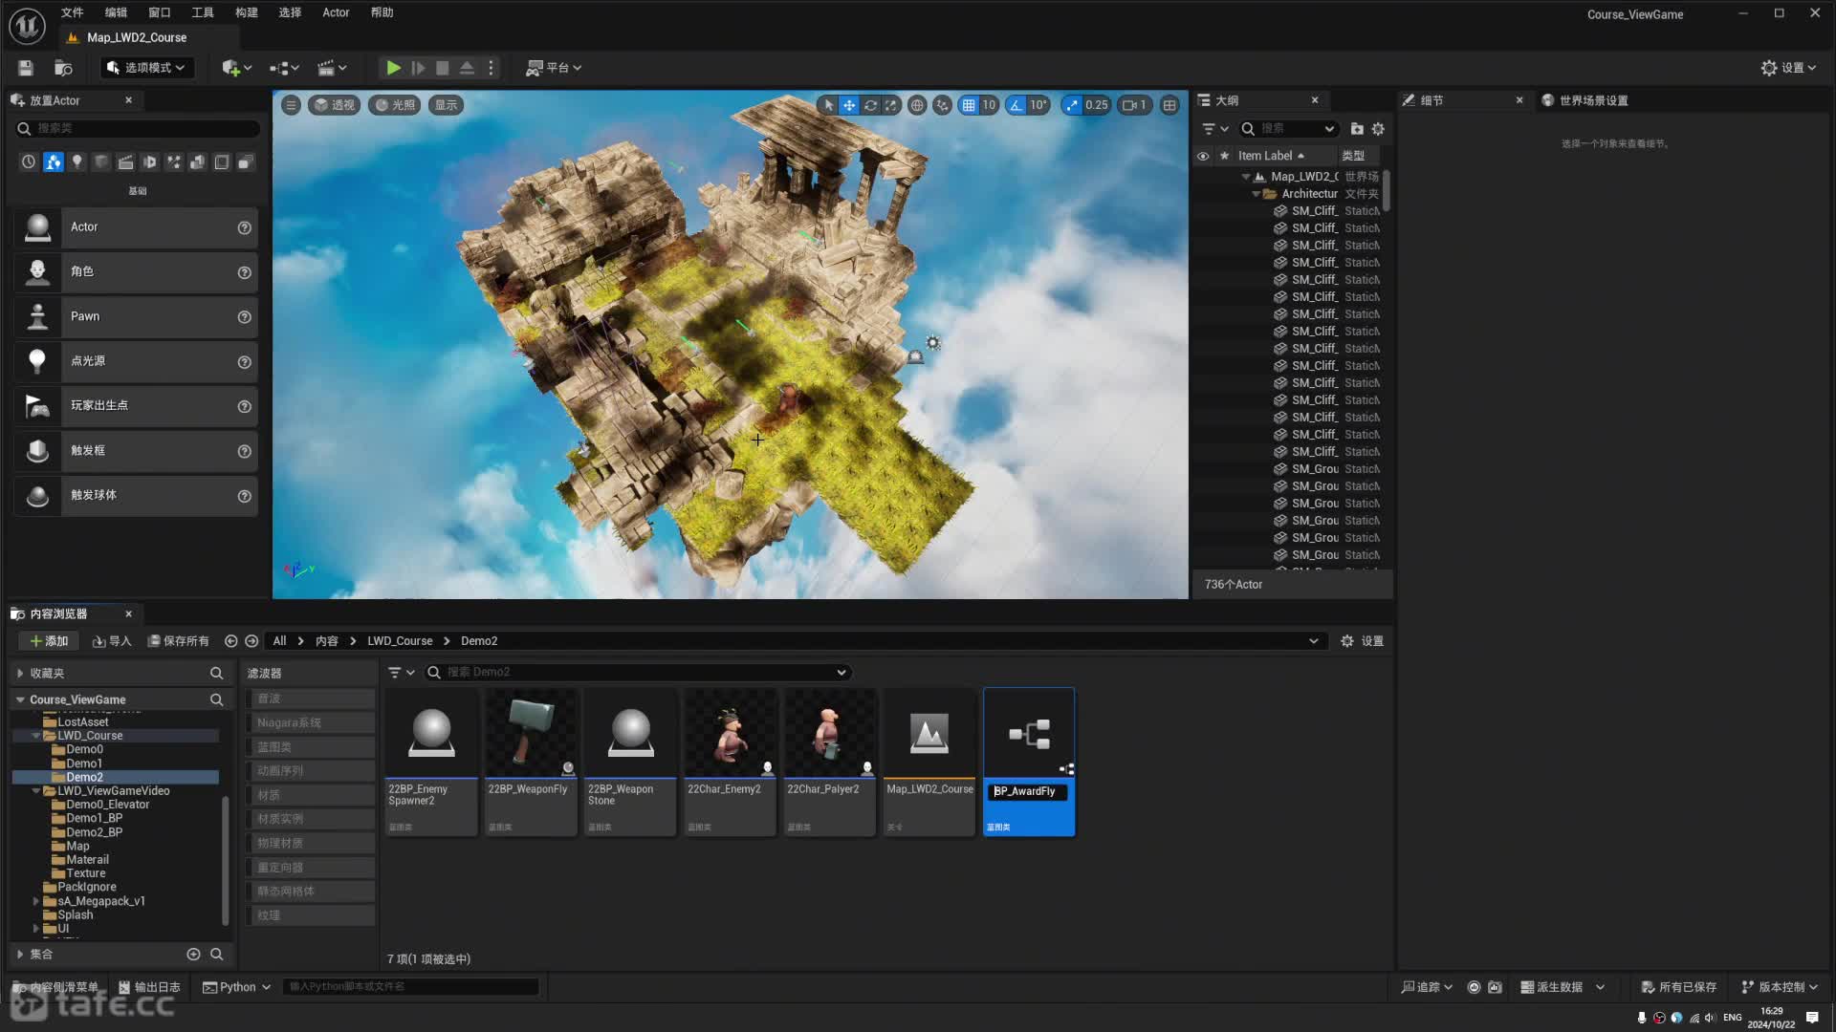The image size is (1836, 1032).
Task: Toggle scale snap icon
Action: click(x=1072, y=105)
